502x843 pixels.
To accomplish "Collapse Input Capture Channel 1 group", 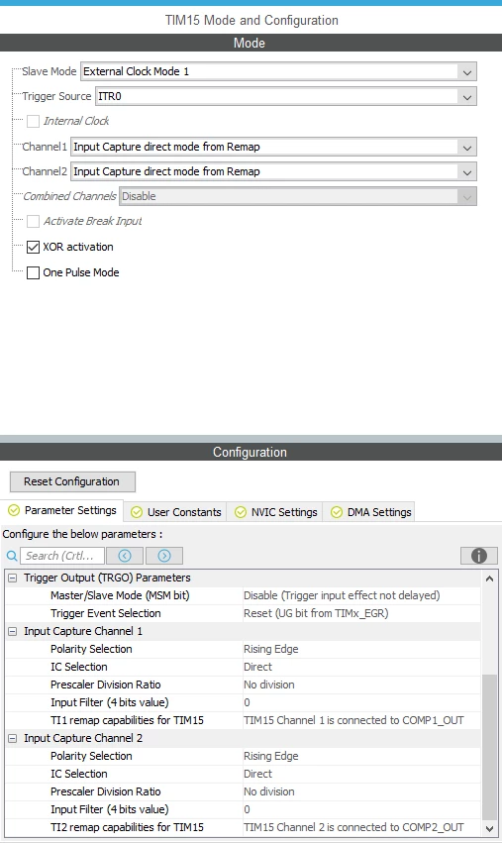I will (x=12, y=632).
